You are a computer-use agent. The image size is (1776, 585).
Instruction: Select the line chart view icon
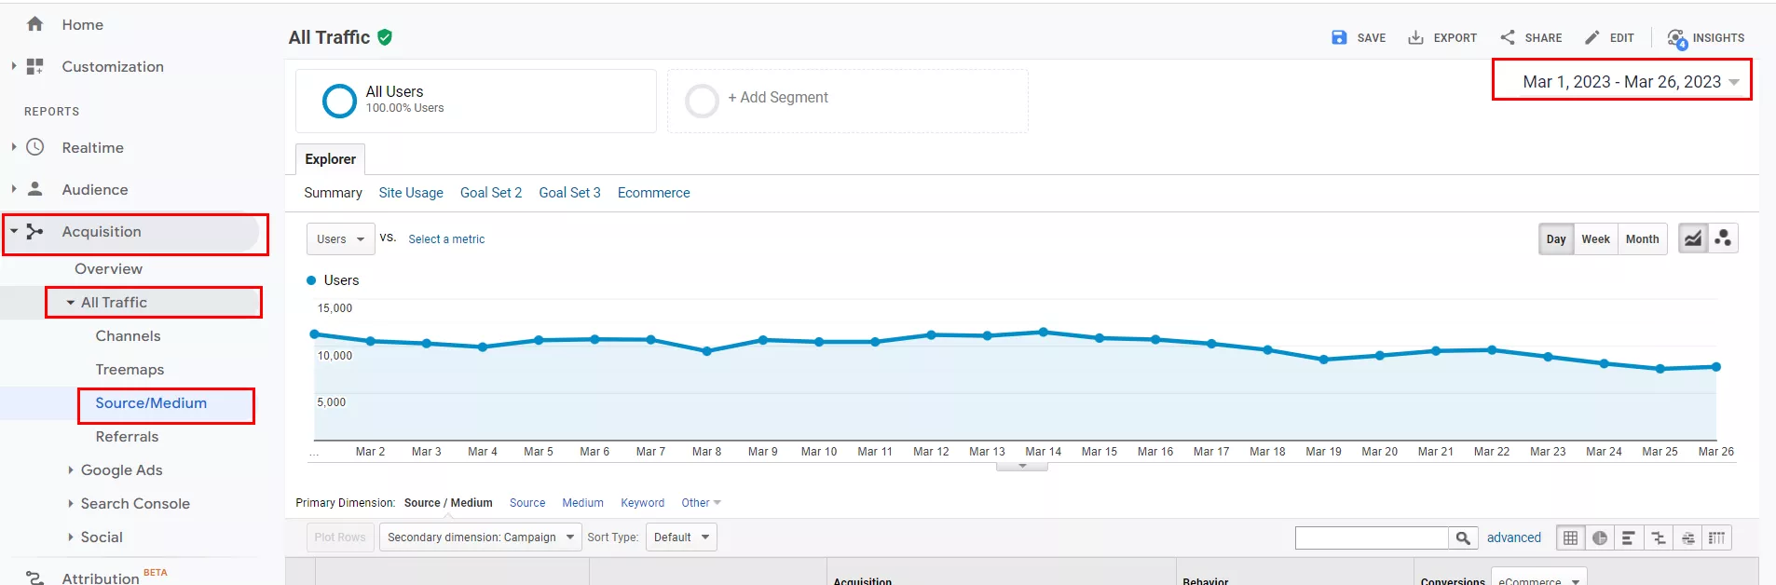(x=1693, y=239)
